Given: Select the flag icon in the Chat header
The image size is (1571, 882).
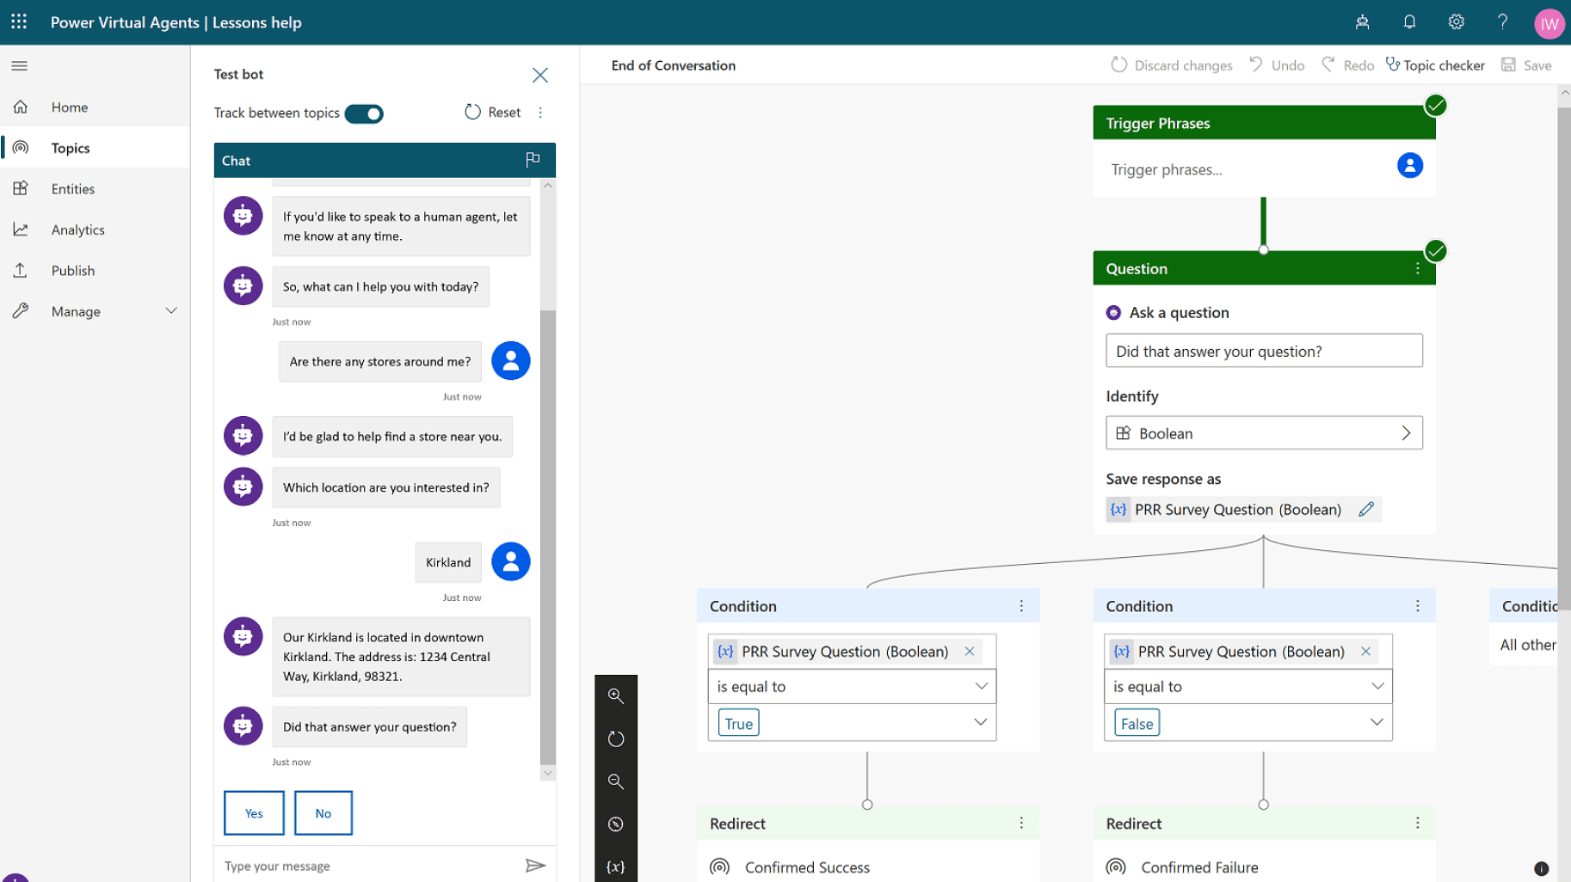Looking at the screenshot, I should pyautogui.click(x=533, y=160).
